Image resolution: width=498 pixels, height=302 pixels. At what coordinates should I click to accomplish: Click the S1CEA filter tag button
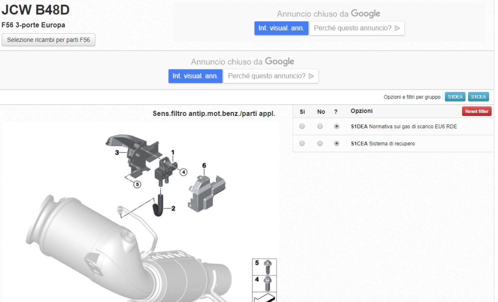click(x=478, y=97)
